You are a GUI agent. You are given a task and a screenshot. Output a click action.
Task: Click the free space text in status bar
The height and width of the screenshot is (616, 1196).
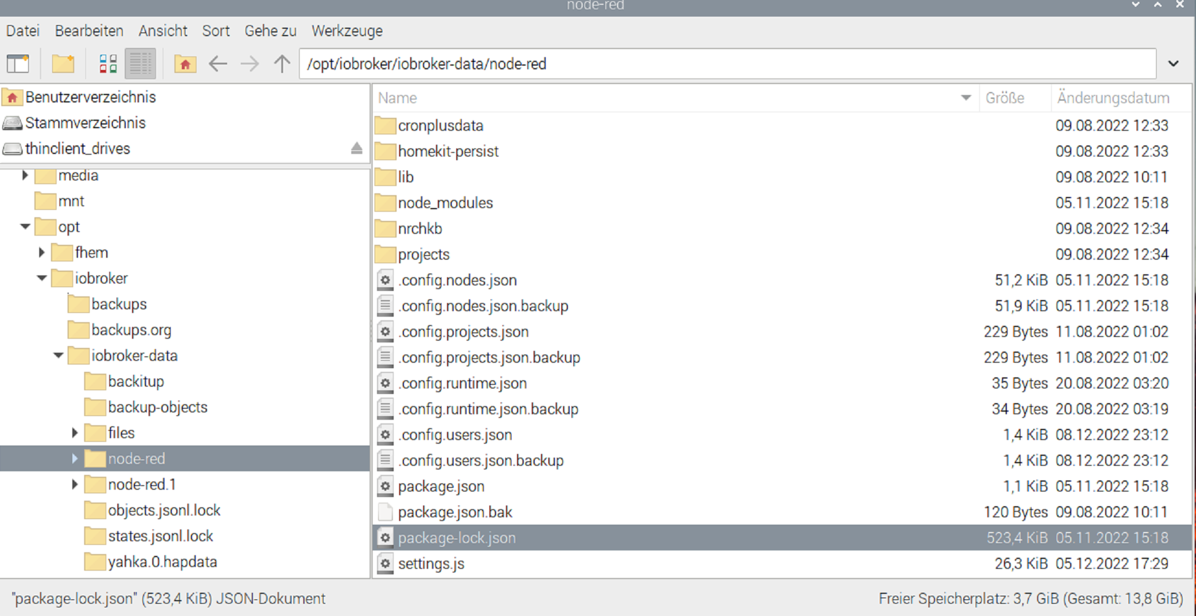pyautogui.click(x=1031, y=599)
